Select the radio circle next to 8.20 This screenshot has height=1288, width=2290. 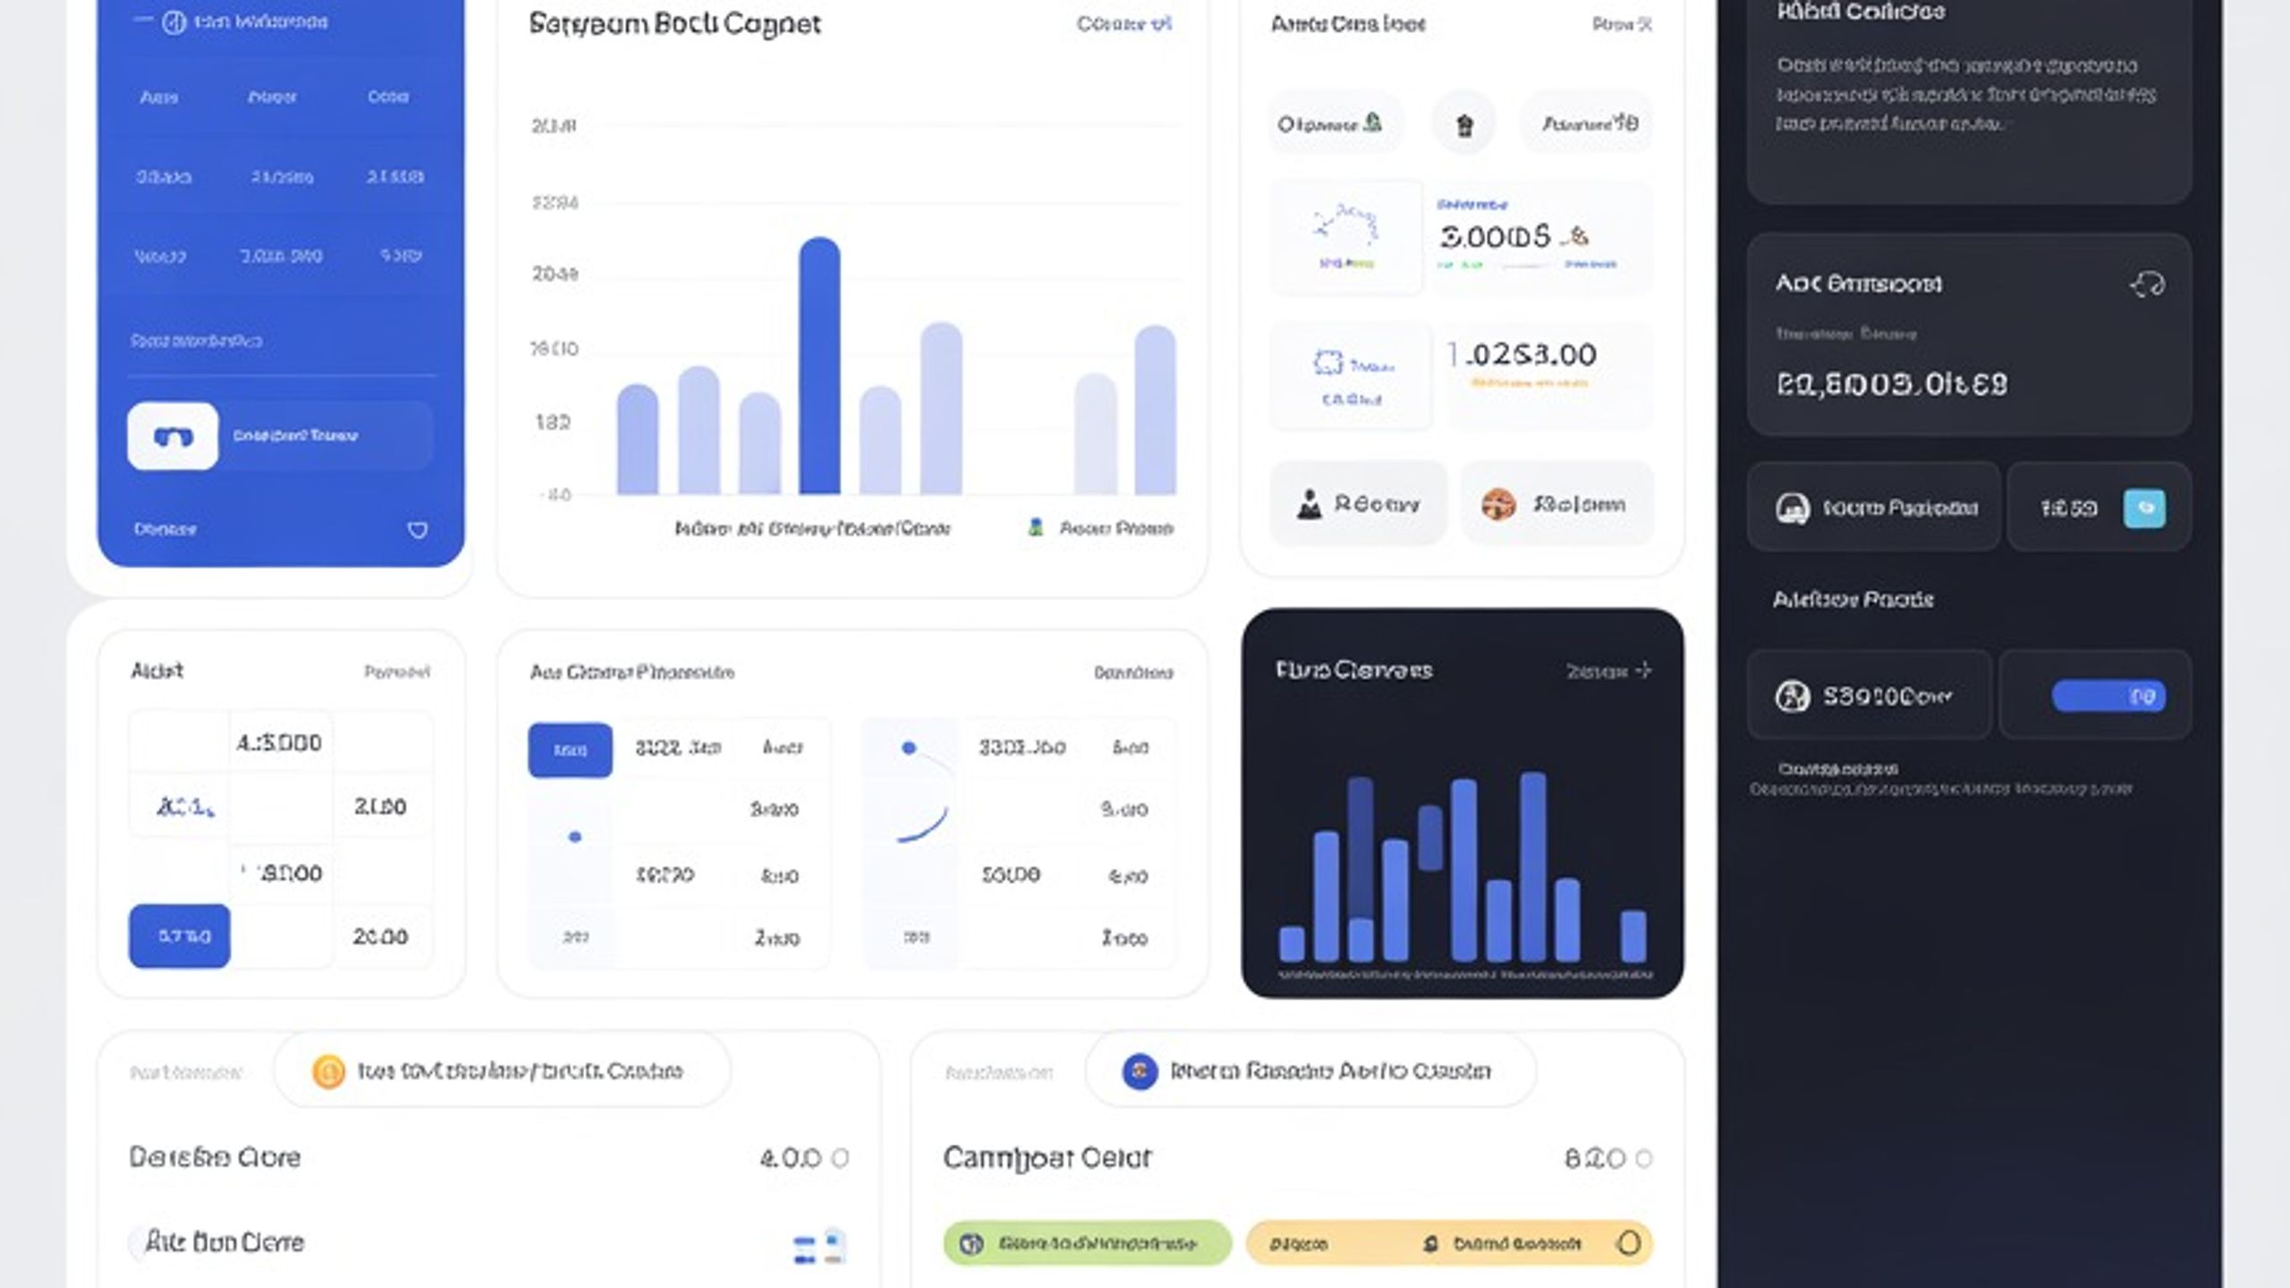[1643, 1158]
